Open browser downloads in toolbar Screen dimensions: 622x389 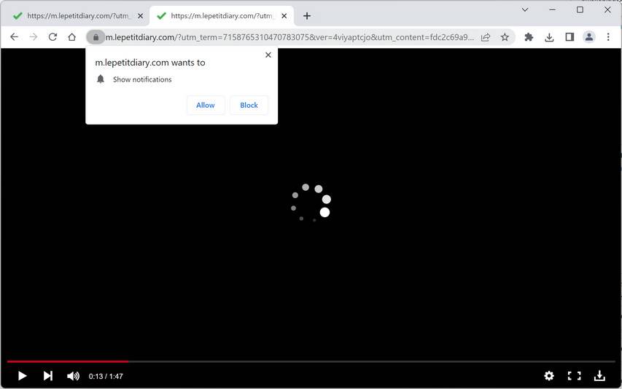pyautogui.click(x=549, y=37)
